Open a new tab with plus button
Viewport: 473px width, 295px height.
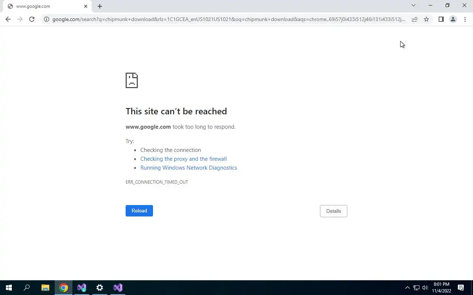[100, 6]
